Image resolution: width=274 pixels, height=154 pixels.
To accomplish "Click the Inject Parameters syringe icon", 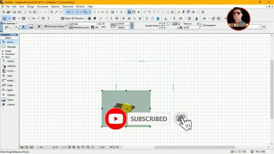I will click(x=61, y=12).
